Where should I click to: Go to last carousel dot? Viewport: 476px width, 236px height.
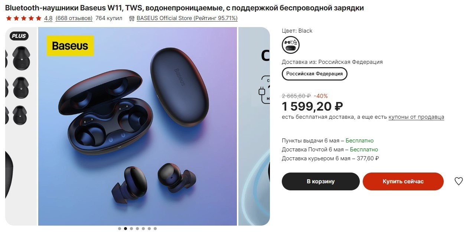(155, 229)
